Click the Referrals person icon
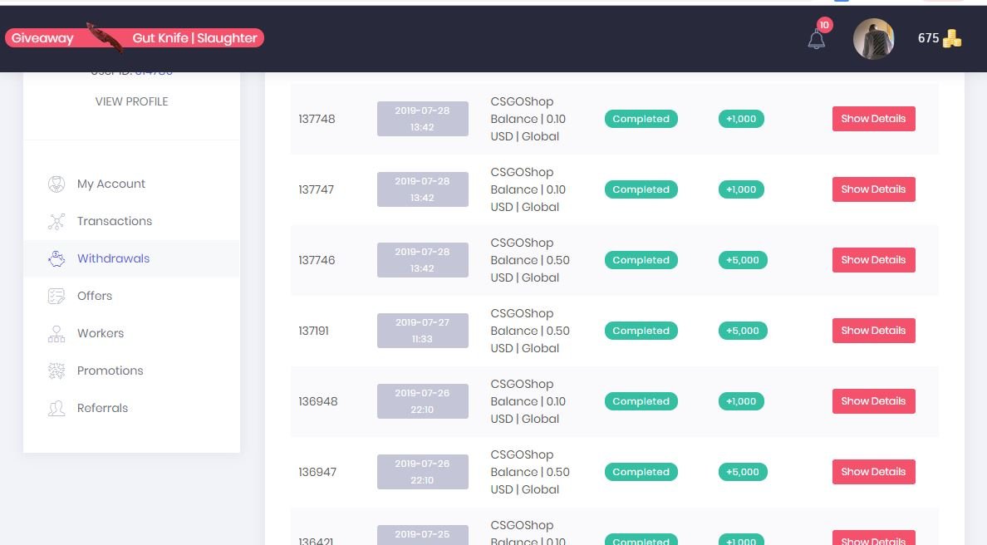987x545 pixels. tap(56, 408)
